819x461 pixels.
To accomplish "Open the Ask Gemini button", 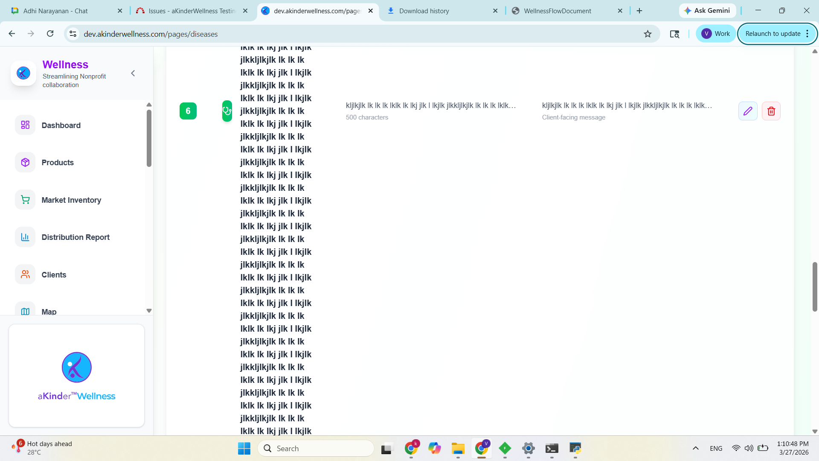I will point(707,11).
